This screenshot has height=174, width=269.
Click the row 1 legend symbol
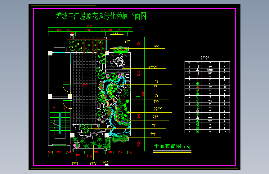tap(198, 67)
